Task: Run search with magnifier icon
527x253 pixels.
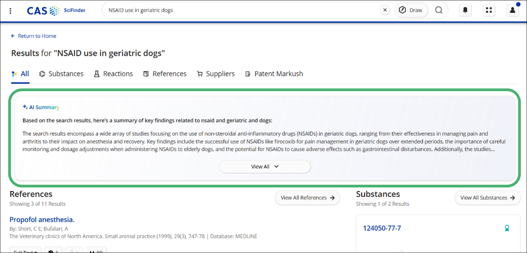Action: [x=439, y=10]
